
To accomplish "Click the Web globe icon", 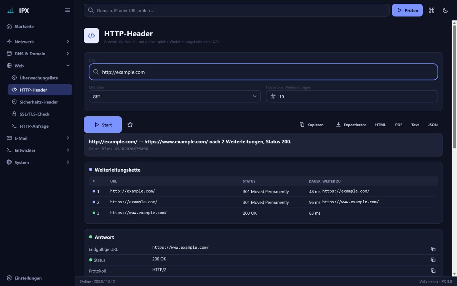I will pos(9,66).
